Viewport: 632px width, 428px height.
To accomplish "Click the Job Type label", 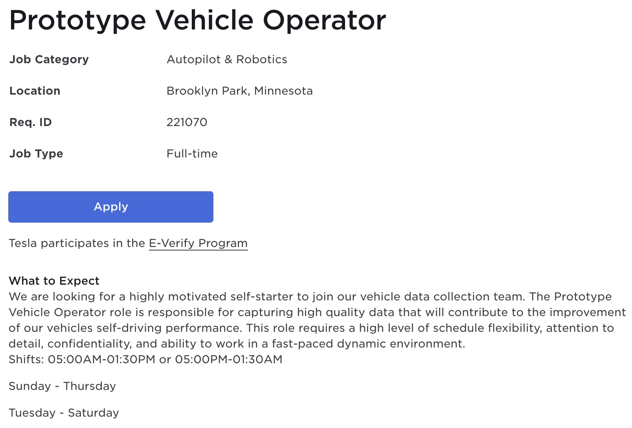I will pyautogui.click(x=36, y=154).
